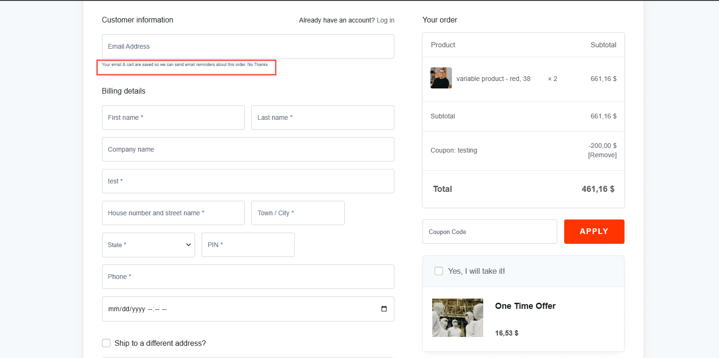Click the Email Address input field
This screenshot has height=358, width=719.
click(x=248, y=46)
